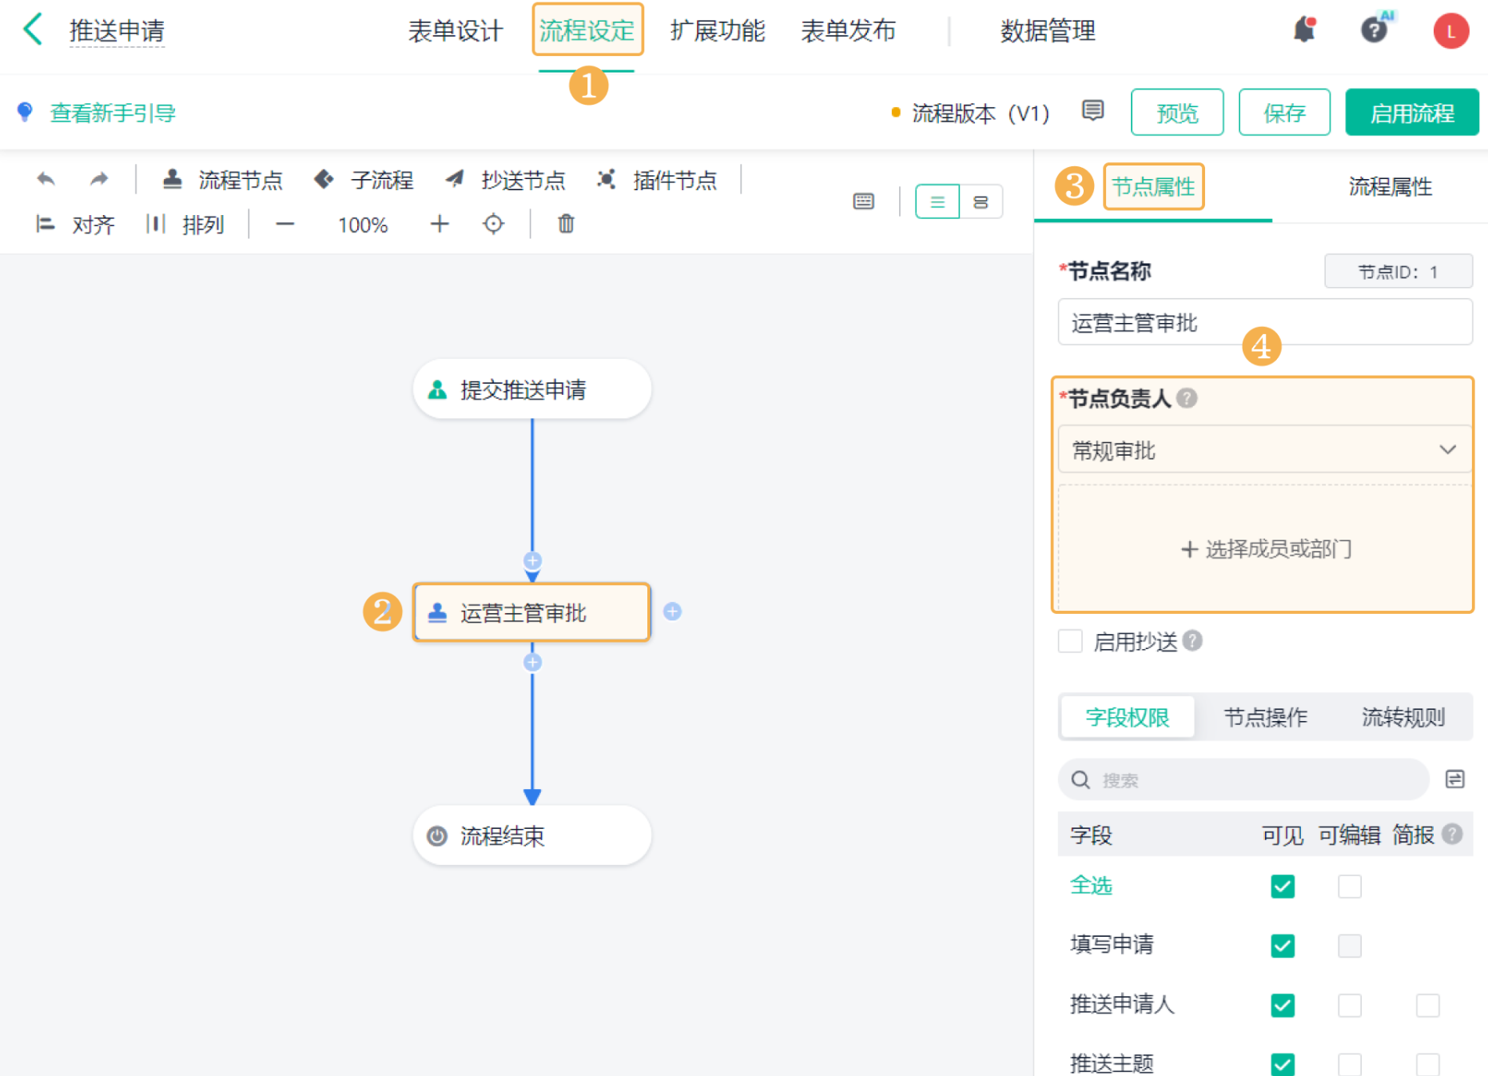Click field settings icon beside search box
The height and width of the screenshot is (1076, 1488).
1454,779
